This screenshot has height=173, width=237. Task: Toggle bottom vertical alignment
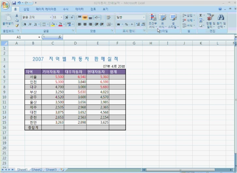(x=90, y=18)
